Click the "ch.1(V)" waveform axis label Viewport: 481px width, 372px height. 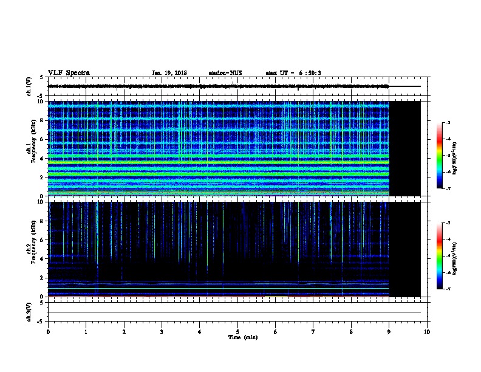tap(29, 86)
